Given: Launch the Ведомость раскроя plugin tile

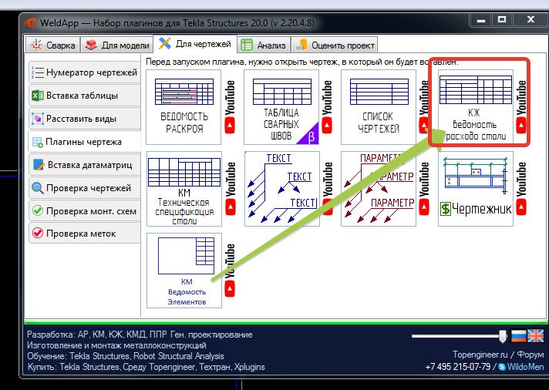Looking at the screenshot, I should pyautogui.click(x=184, y=107).
